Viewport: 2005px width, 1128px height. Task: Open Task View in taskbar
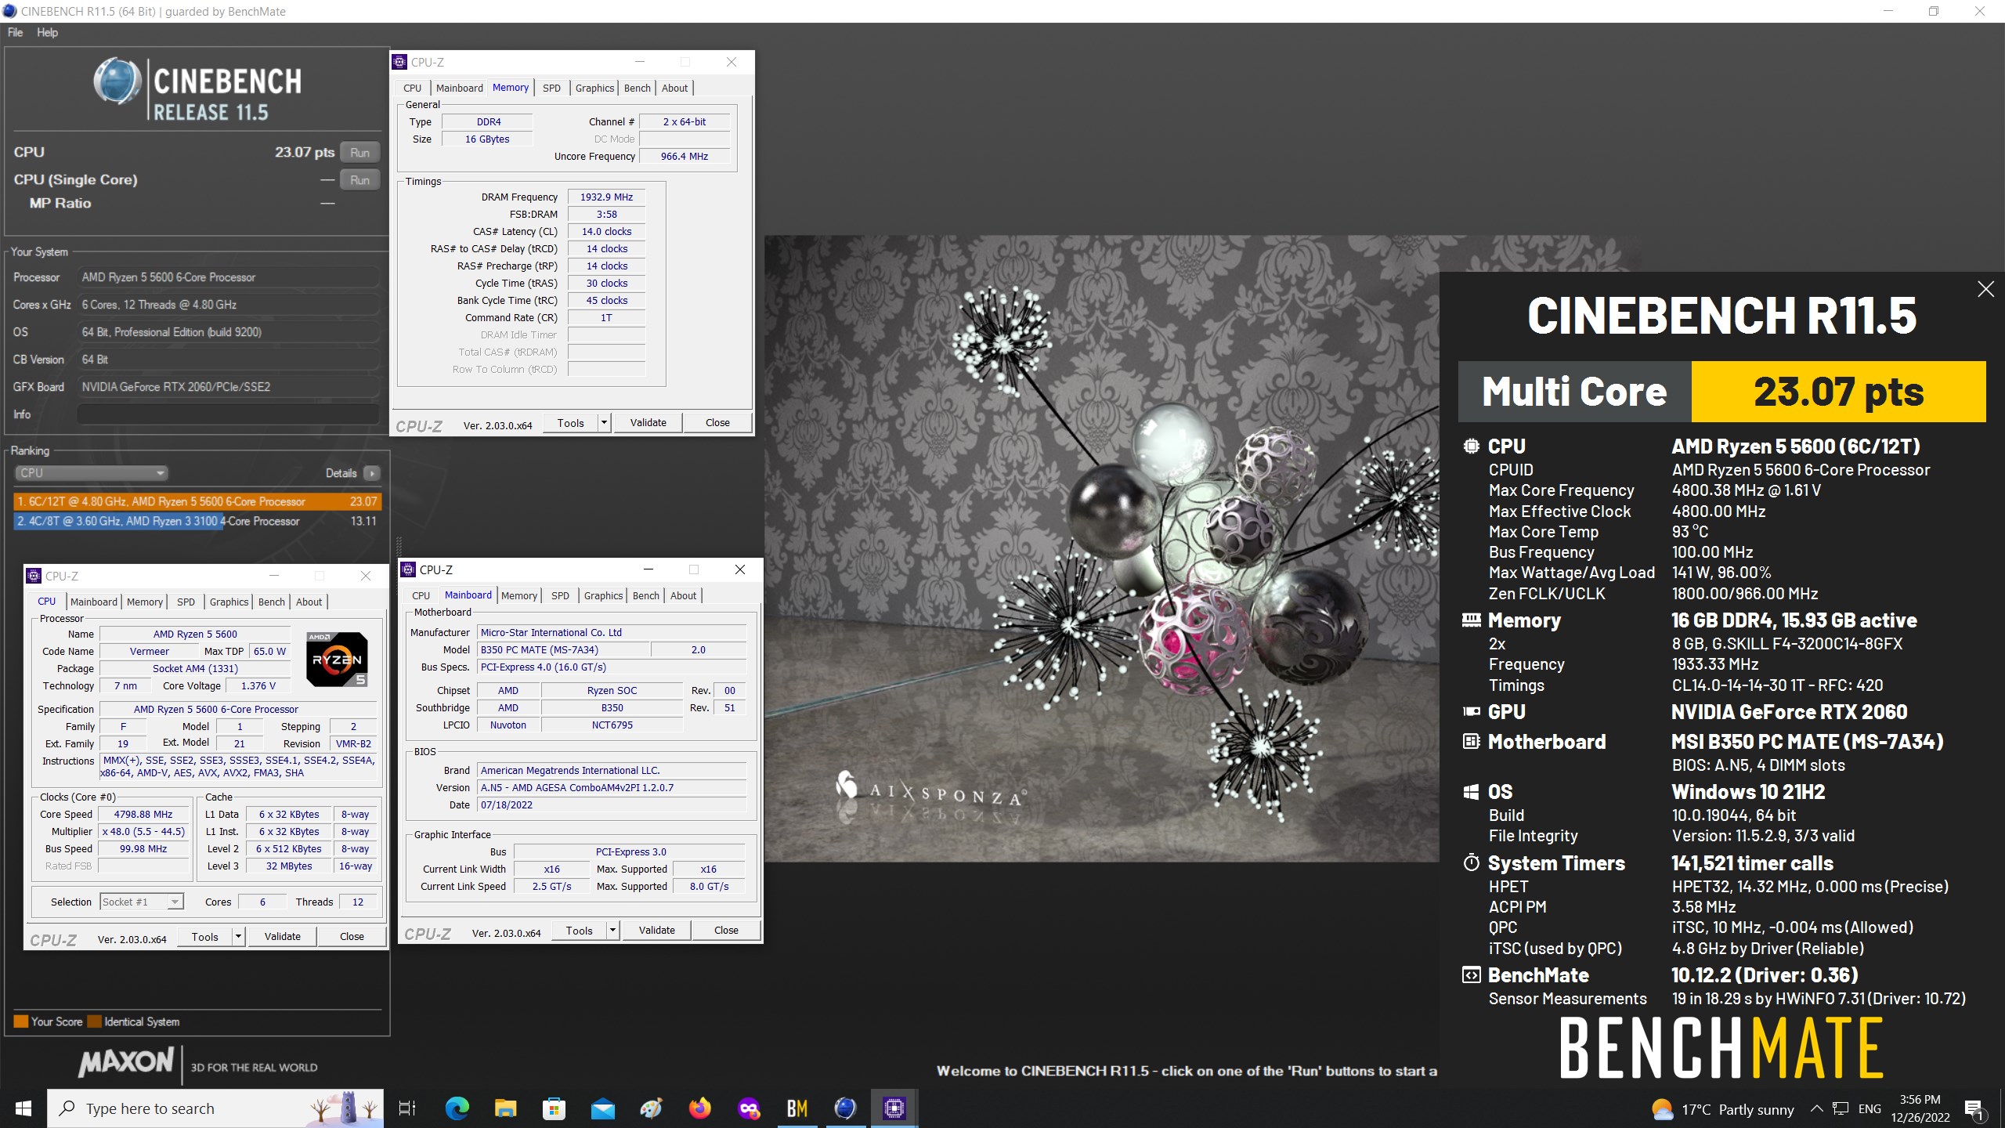pos(407,1108)
